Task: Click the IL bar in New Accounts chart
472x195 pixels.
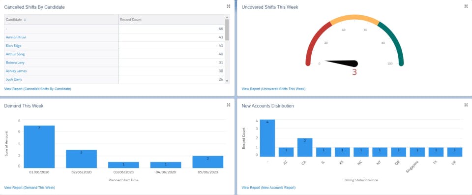Action: point(324,152)
